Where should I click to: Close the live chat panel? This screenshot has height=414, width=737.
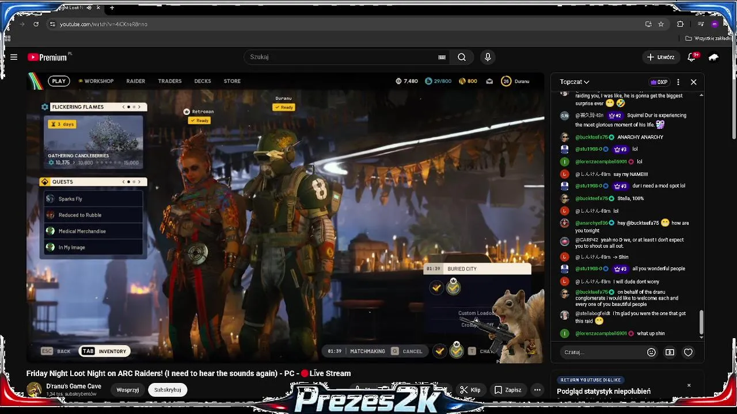click(694, 82)
